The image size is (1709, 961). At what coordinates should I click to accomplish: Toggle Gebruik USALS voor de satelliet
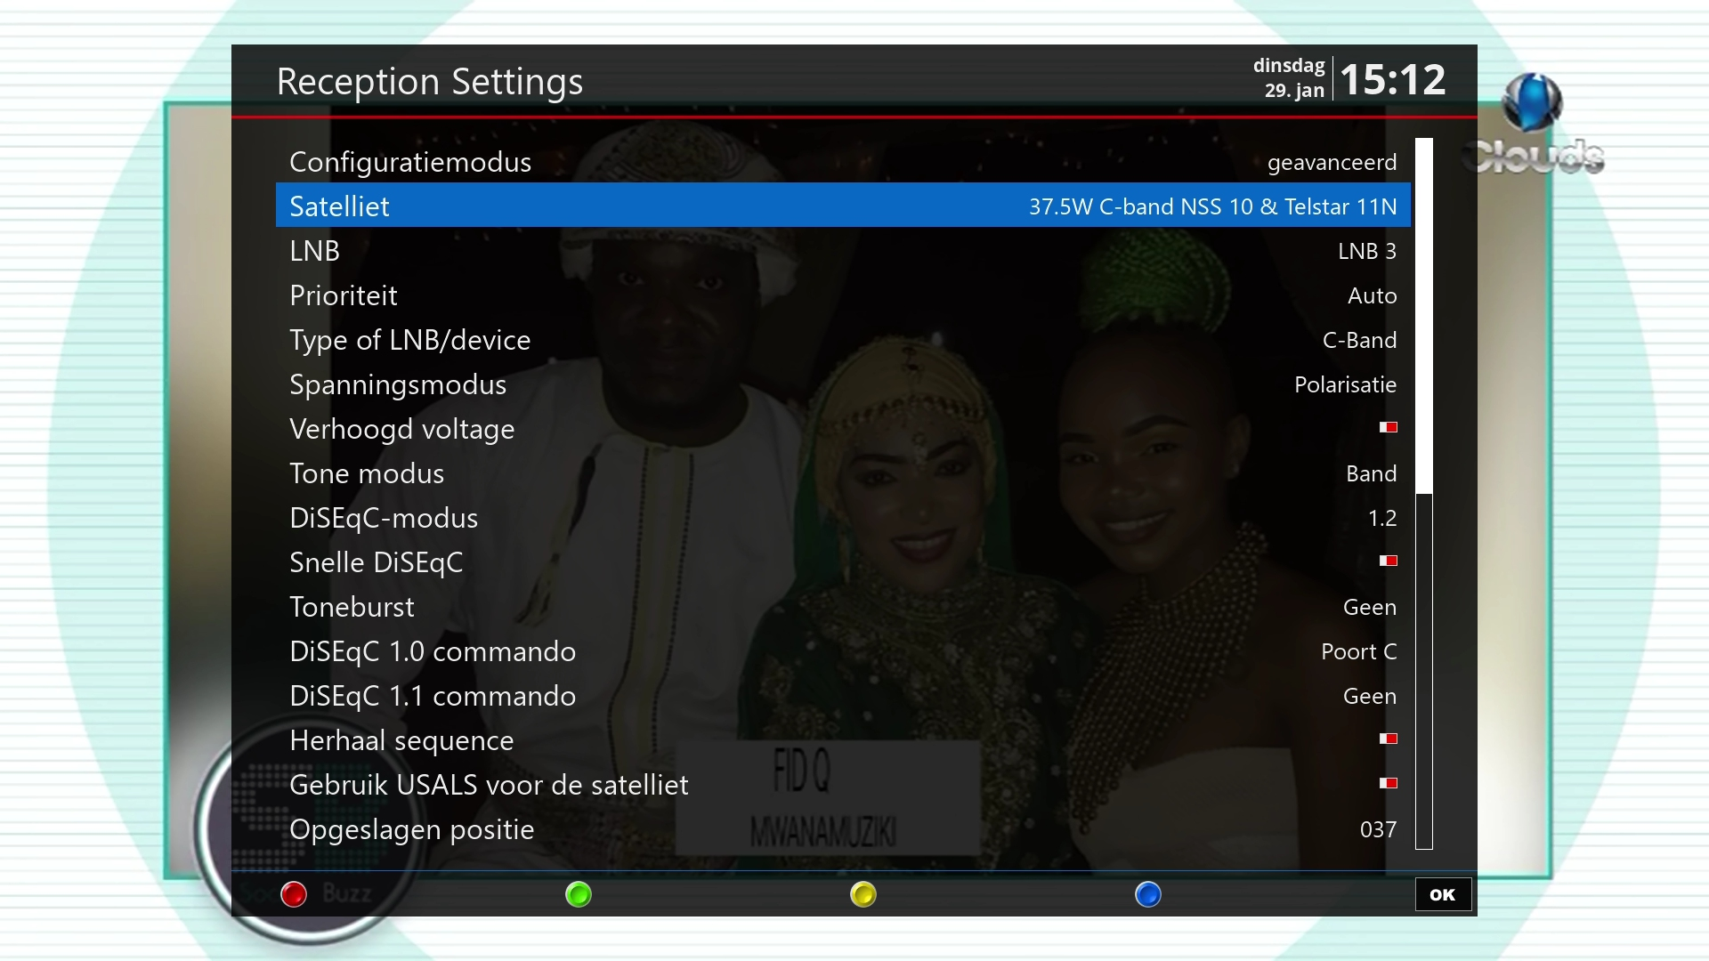(x=1388, y=784)
